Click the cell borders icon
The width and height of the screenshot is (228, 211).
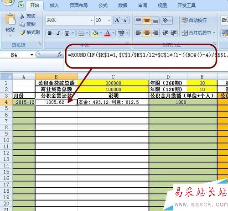coord(81,33)
